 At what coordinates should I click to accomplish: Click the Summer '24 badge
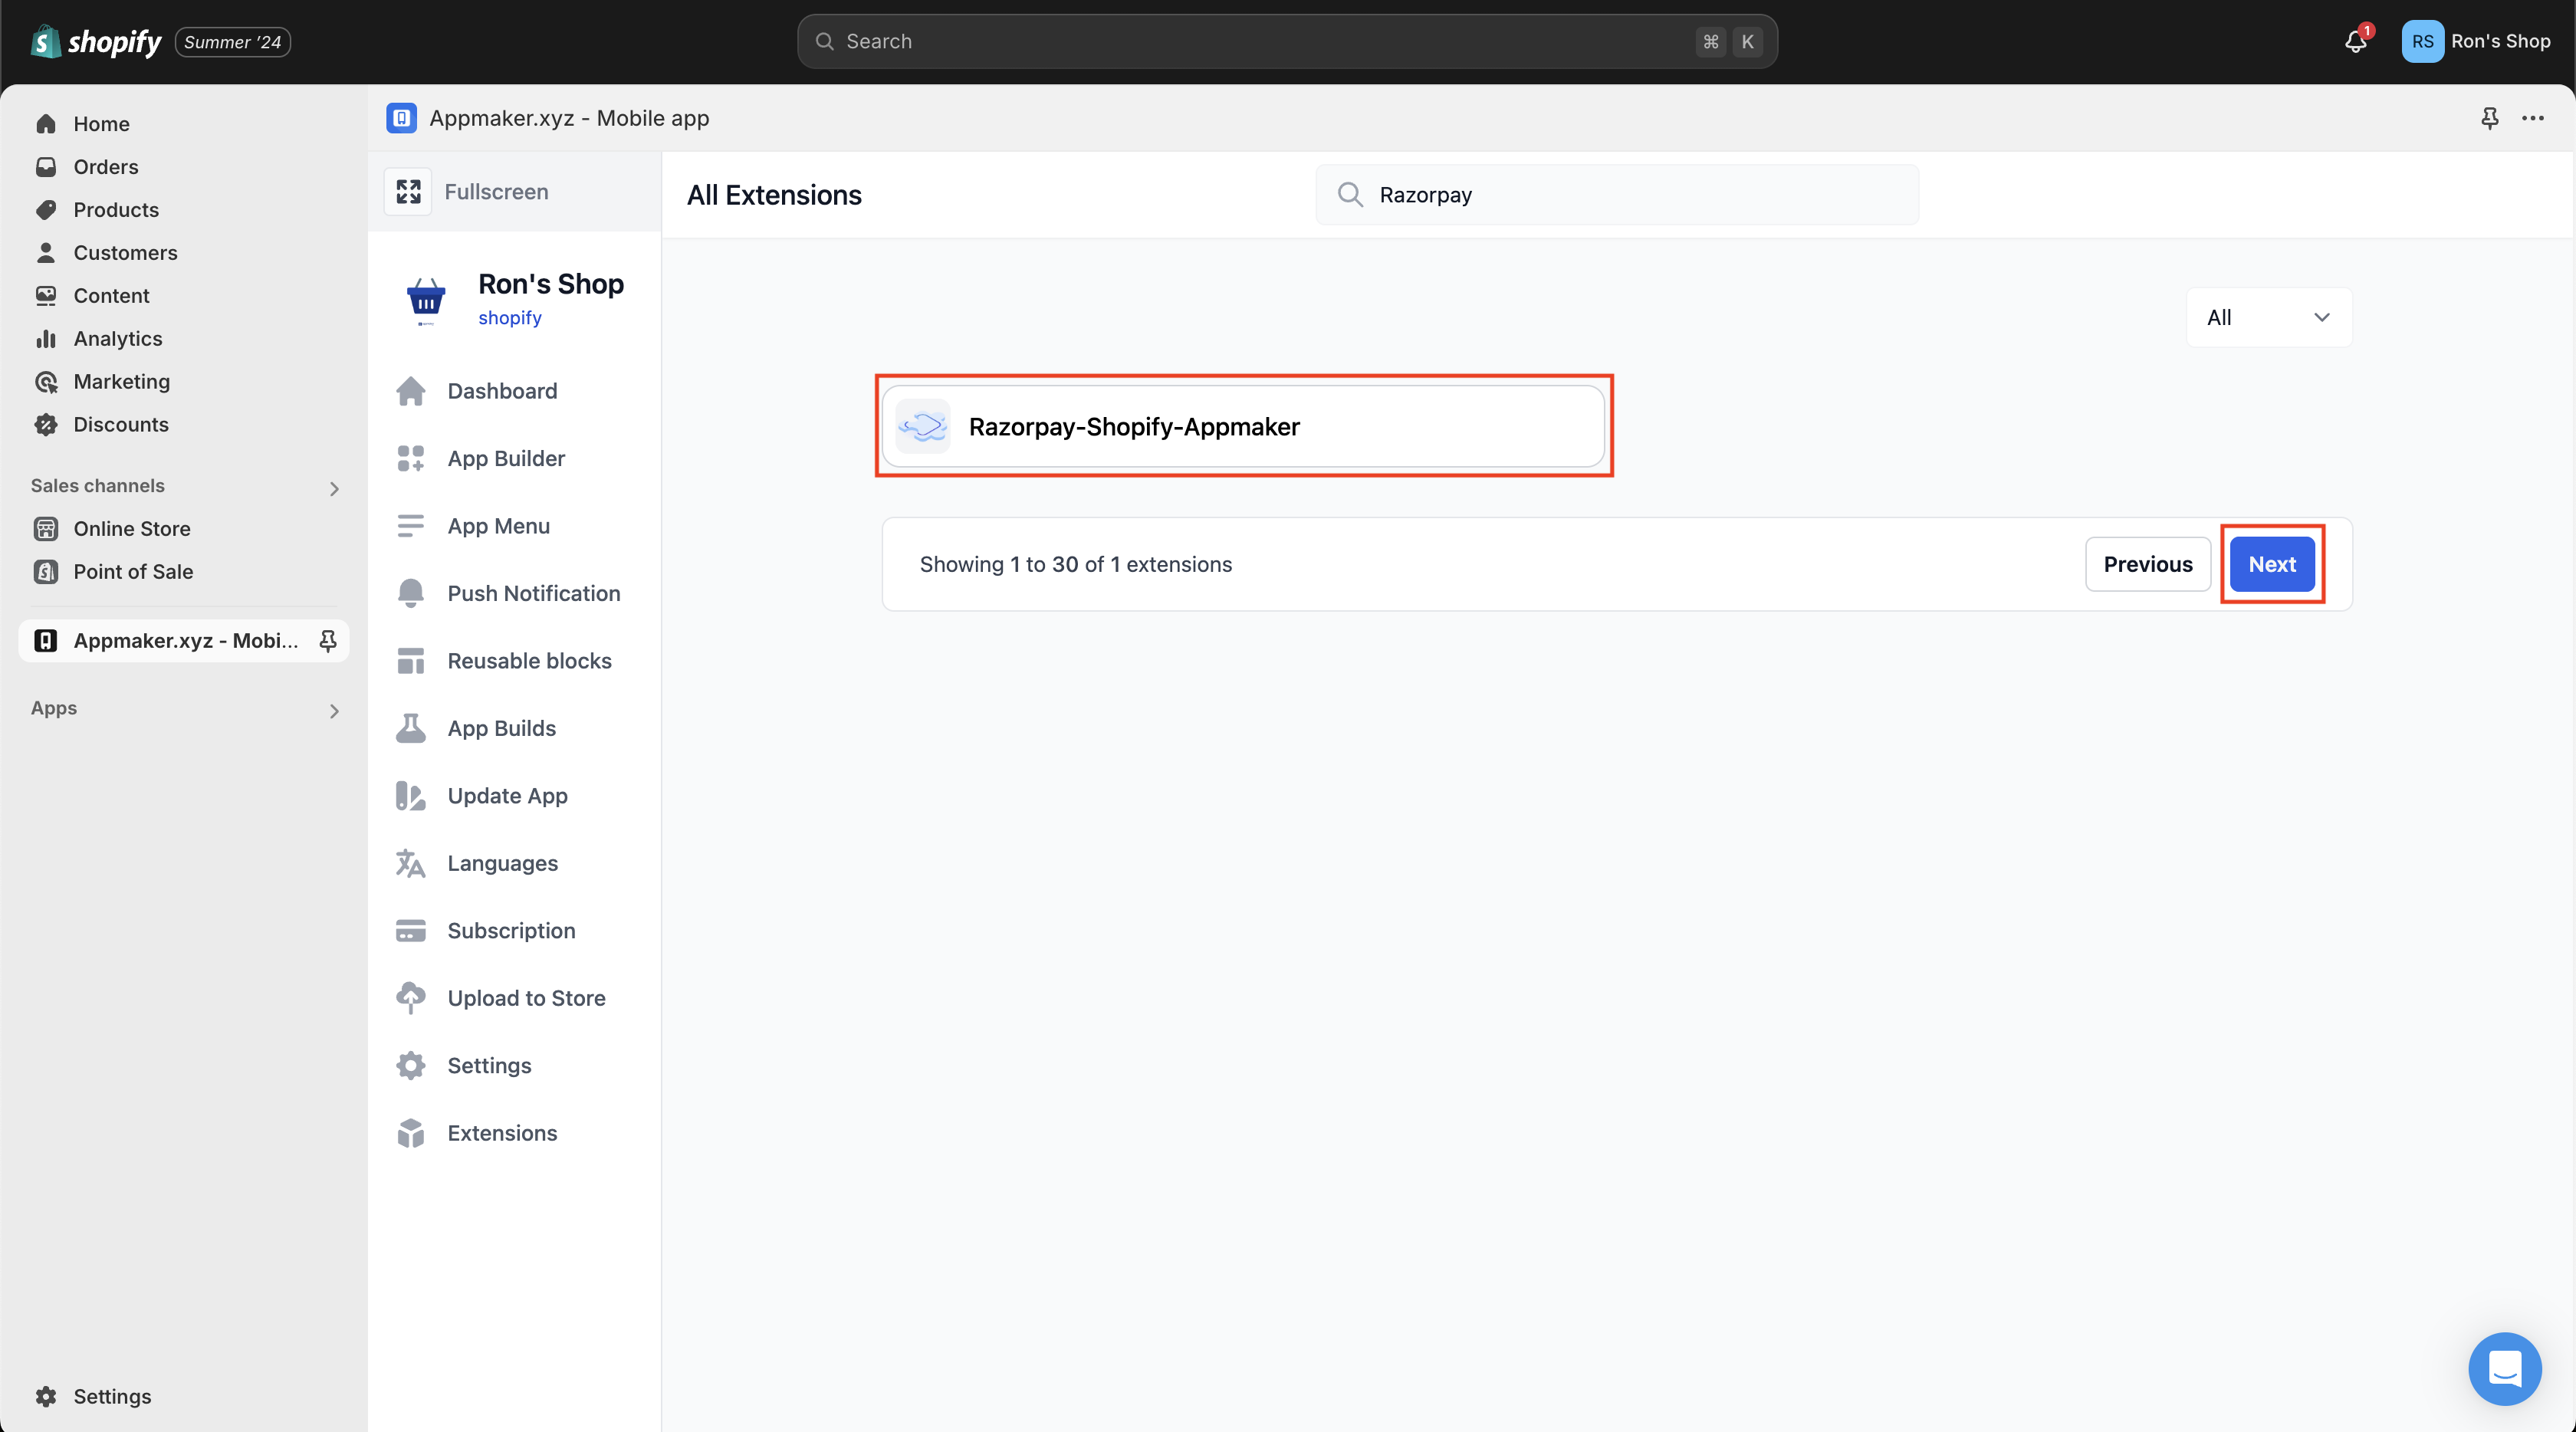[x=232, y=42]
